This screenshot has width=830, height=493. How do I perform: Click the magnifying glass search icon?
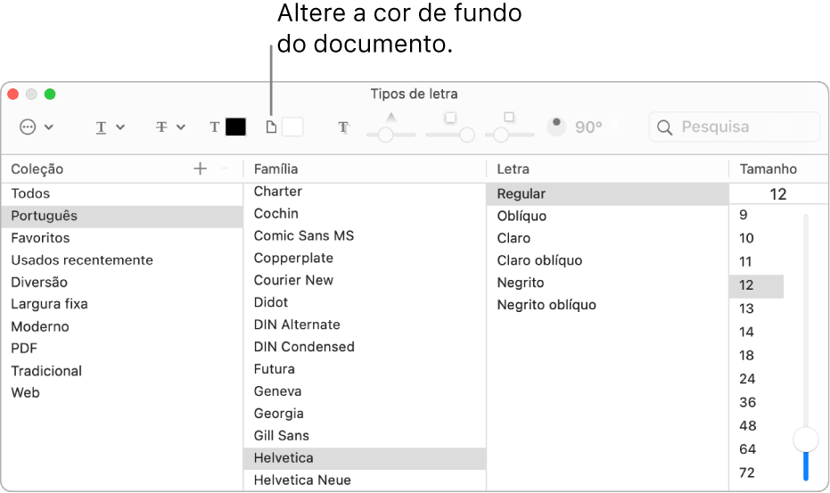664,127
